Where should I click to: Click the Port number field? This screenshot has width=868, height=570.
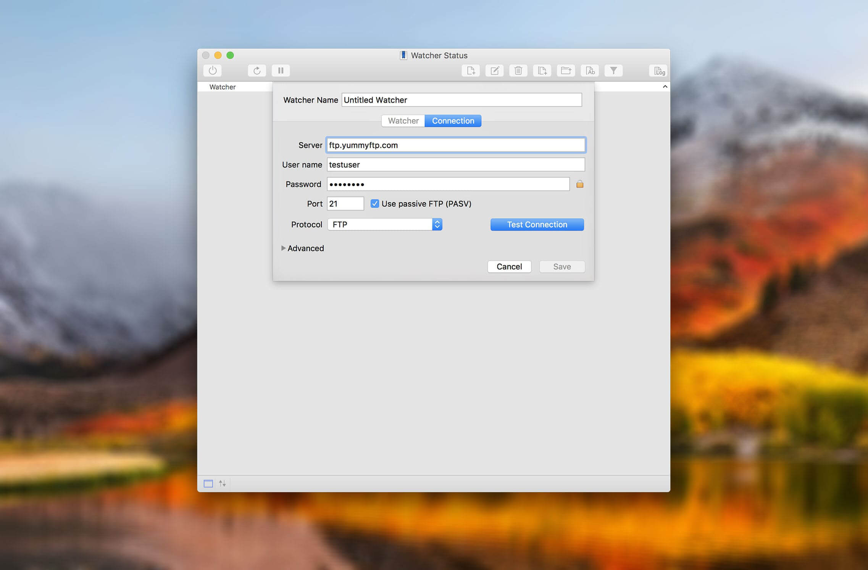(x=345, y=204)
